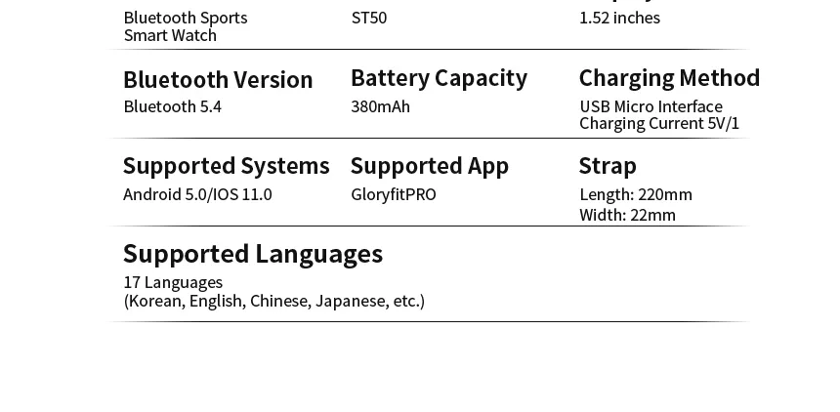This screenshot has height=412, width=840.
Task: Select the "Bluetooth 5.4" value
Action: click(172, 106)
